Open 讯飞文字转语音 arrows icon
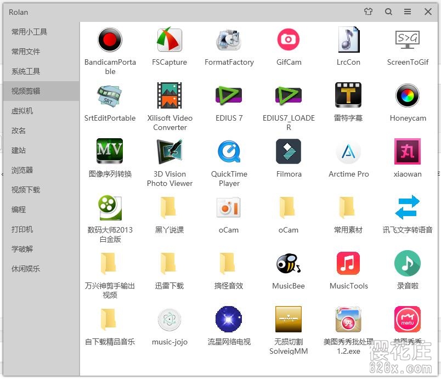This screenshot has width=441, height=379. [x=408, y=207]
